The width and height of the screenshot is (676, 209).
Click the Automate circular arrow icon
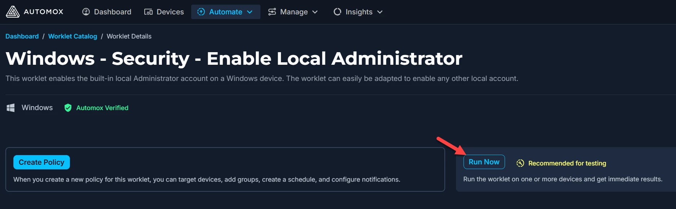[x=201, y=12]
